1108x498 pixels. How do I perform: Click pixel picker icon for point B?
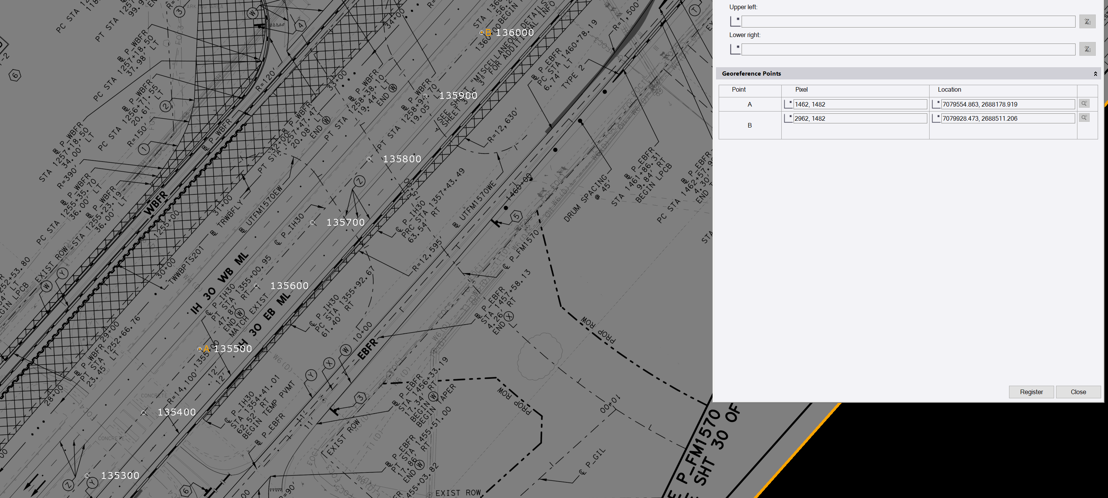tap(788, 118)
